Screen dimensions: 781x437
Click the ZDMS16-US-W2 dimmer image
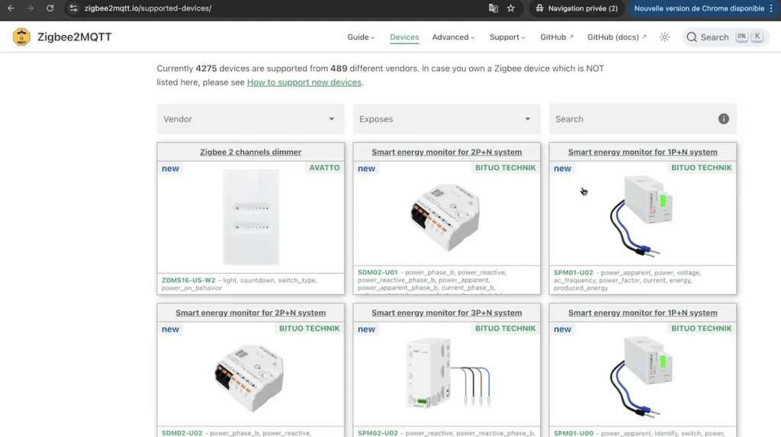tap(251, 217)
